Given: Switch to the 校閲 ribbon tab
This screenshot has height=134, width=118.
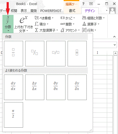Looking at the screenshot, I should 14,11.
